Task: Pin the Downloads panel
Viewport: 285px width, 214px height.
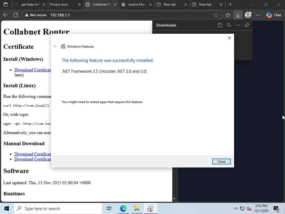Action: point(247,25)
